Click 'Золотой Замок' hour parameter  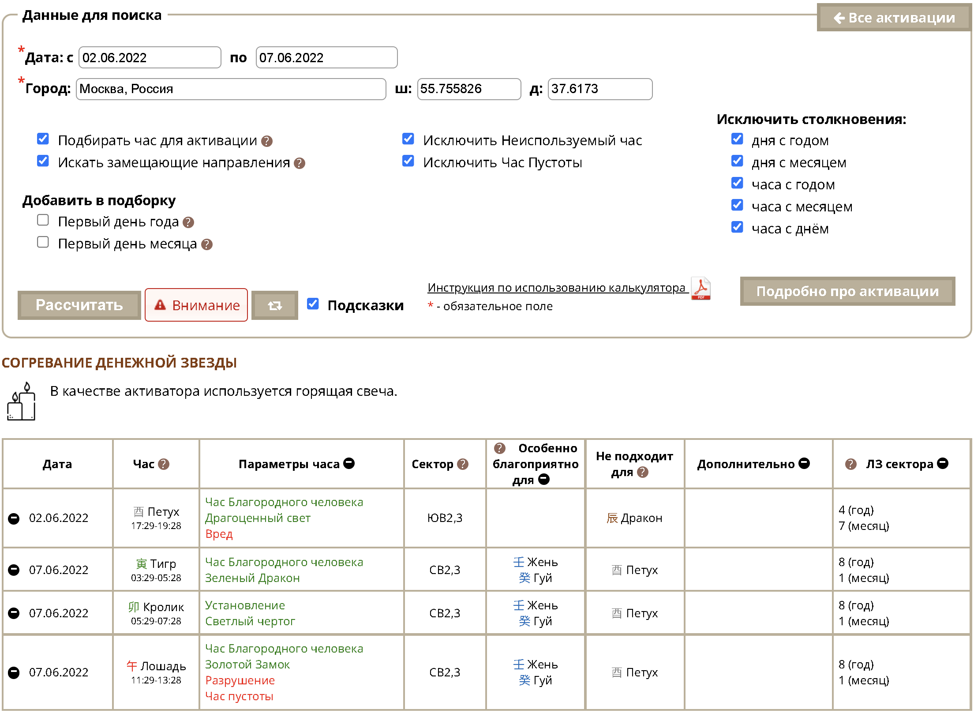[x=247, y=665]
